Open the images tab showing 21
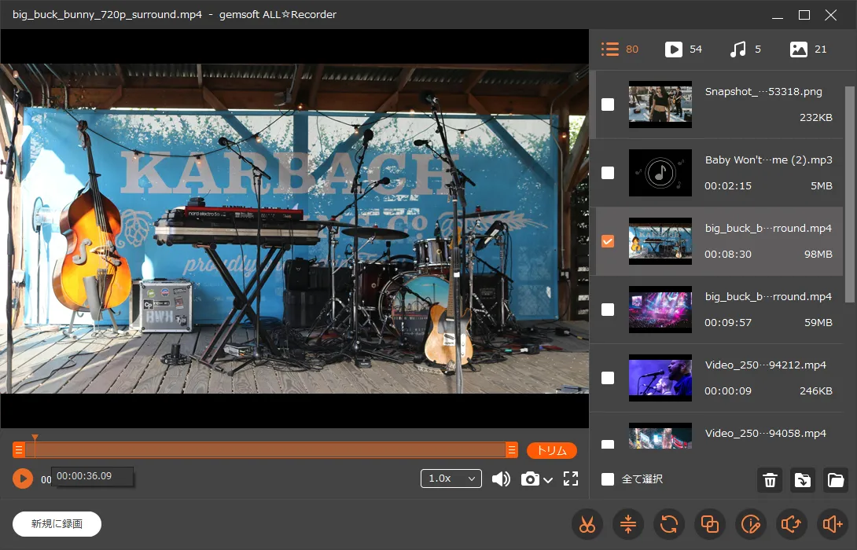Image resolution: width=857 pixels, height=550 pixels. [808, 49]
